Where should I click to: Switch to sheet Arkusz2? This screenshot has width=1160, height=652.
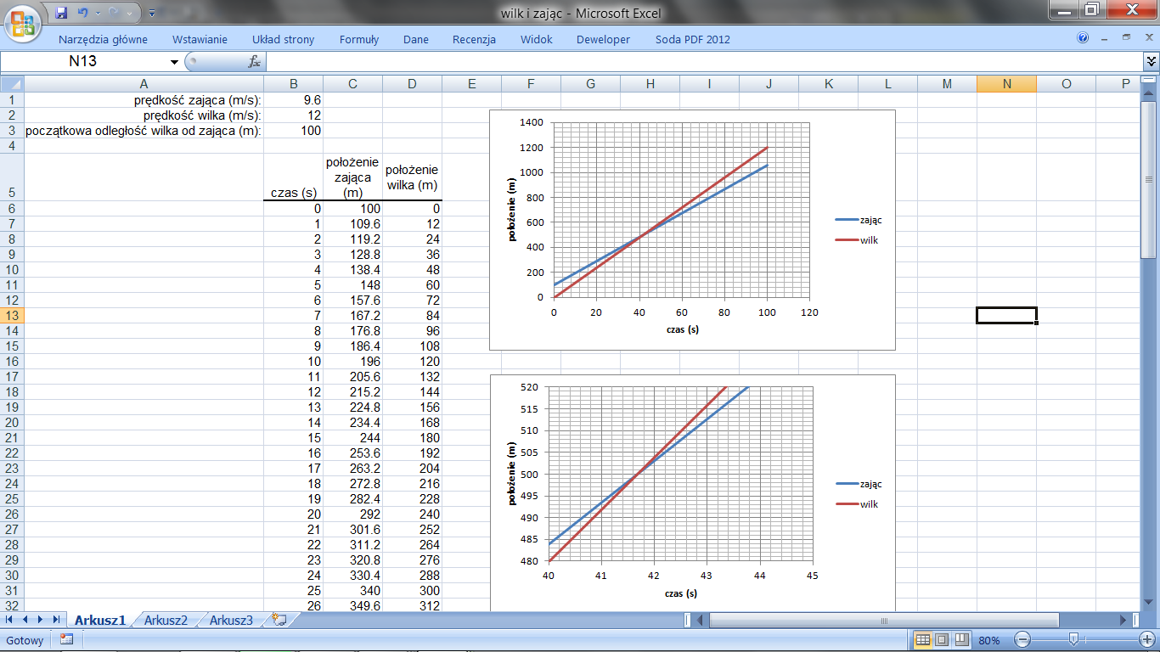[166, 620]
